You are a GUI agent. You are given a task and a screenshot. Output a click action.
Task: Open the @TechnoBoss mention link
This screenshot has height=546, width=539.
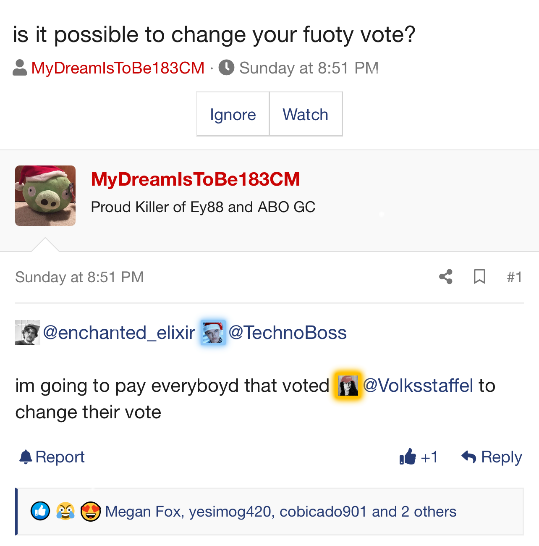tap(288, 333)
